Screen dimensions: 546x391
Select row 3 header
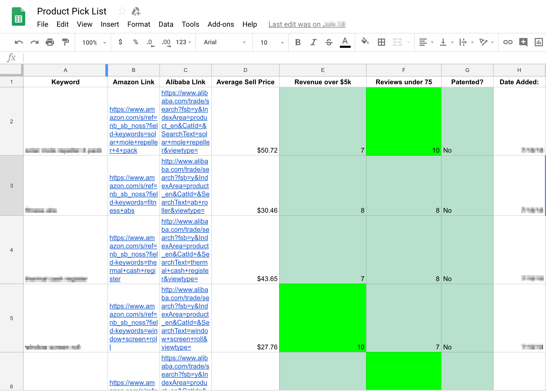pyautogui.click(x=12, y=185)
